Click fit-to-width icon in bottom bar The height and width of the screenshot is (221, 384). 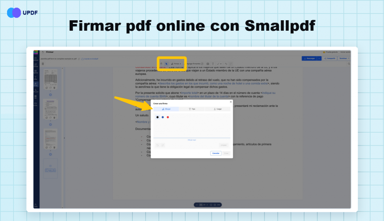tap(219, 205)
